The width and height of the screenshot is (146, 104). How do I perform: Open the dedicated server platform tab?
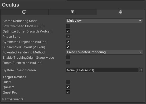73,12
